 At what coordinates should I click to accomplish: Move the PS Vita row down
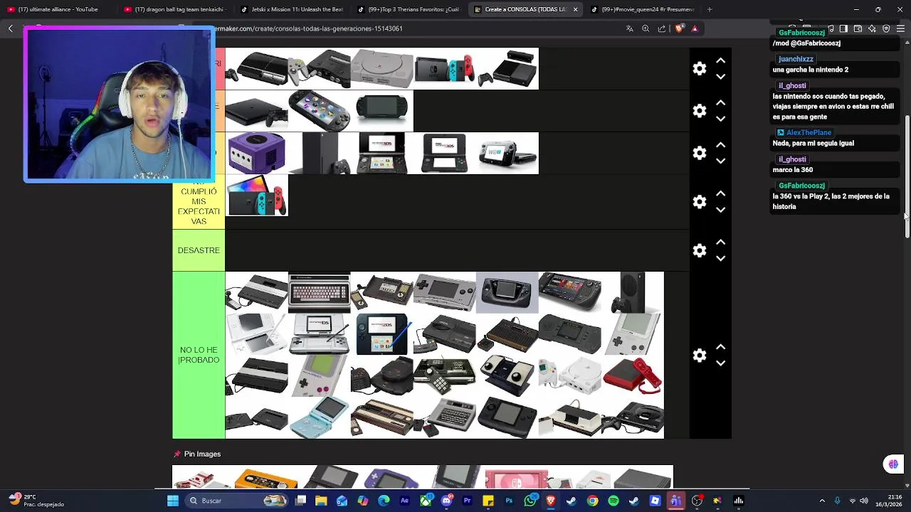coord(720,118)
